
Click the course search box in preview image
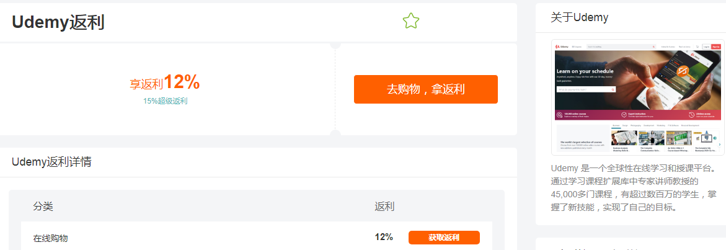pyautogui.click(x=586, y=89)
